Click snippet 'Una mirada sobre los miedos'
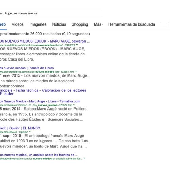Viewport: 170px width, 170px height. click(x=37, y=81)
